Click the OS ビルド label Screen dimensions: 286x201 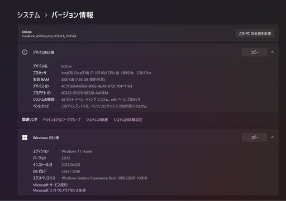(40, 171)
